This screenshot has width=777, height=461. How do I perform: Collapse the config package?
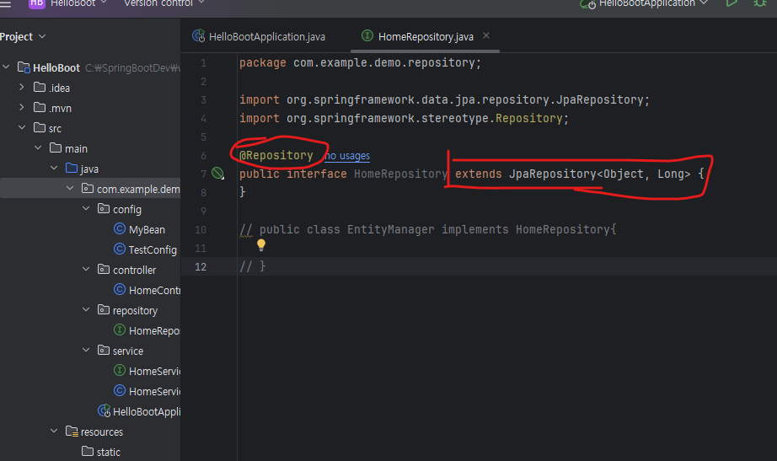tap(86, 209)
